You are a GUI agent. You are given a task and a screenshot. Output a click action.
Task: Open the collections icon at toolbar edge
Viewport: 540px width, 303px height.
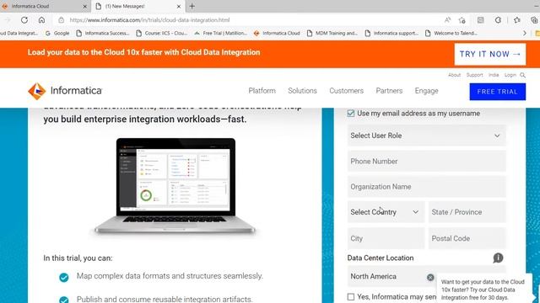(x=534, y=20)
